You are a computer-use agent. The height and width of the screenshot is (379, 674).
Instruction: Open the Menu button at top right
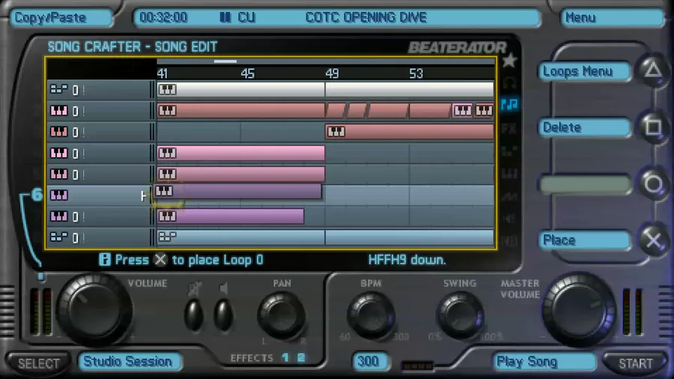point(613,18)
